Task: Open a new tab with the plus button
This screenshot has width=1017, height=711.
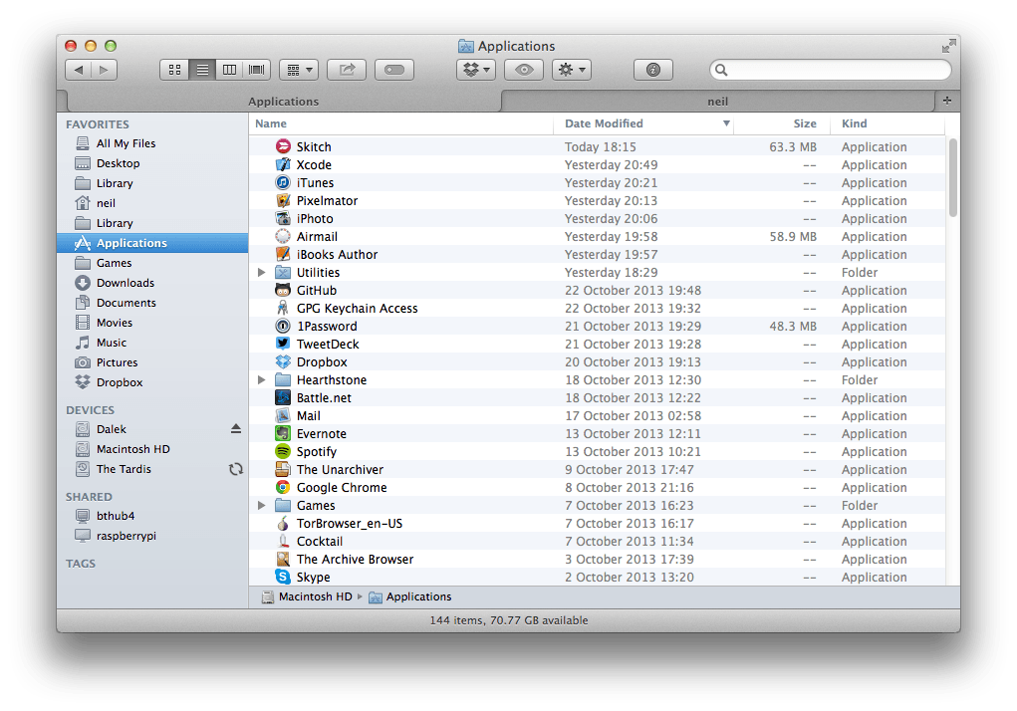Action: click(x=946, y=101)
